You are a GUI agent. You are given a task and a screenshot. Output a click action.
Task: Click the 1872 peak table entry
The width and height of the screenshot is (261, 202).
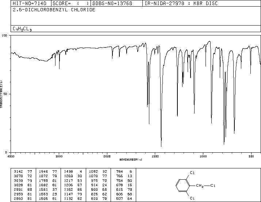click(48, 176)
